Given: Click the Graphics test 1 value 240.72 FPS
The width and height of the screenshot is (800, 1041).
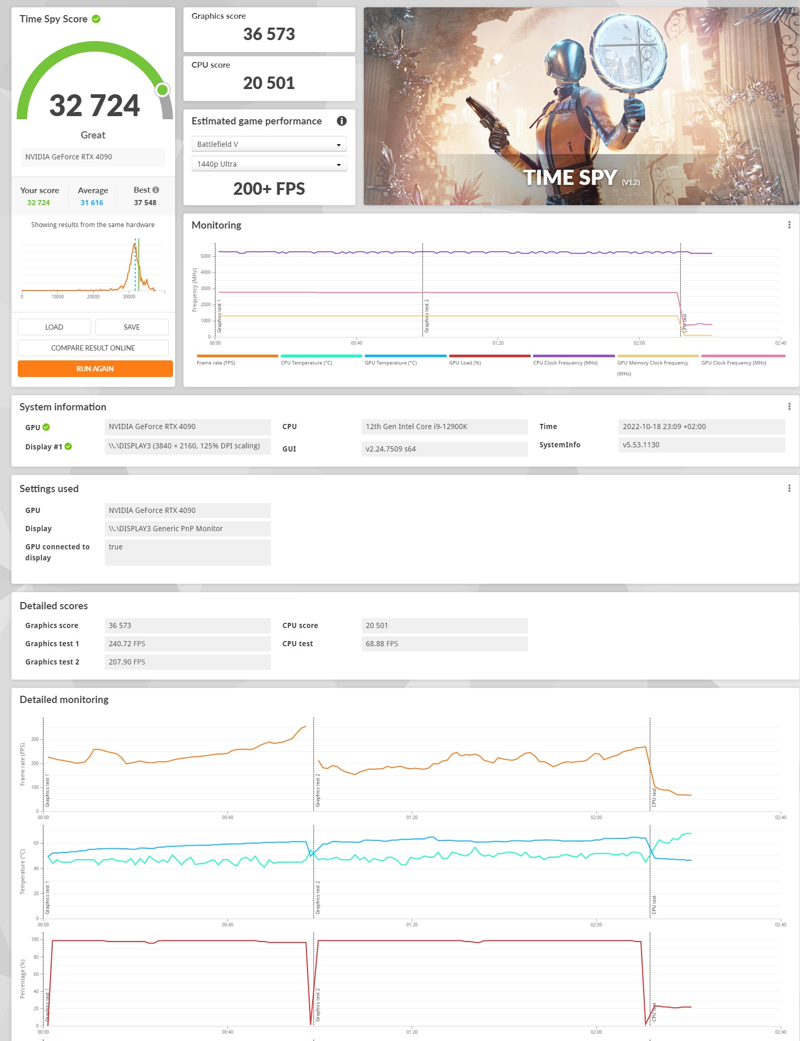Looking at the screenshot, I should click(188, 644).
